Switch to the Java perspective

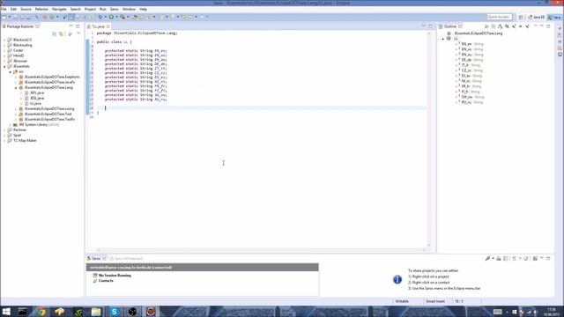554,17
